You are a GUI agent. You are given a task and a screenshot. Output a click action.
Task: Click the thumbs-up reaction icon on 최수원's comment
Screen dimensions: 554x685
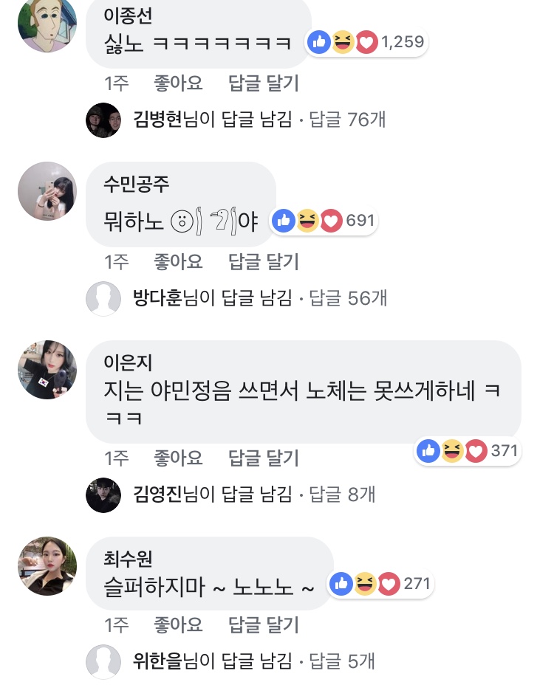pos(341,584)
